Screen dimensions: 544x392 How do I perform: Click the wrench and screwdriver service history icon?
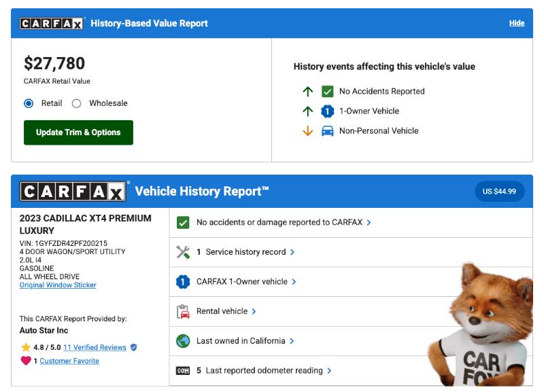[183, 252]
